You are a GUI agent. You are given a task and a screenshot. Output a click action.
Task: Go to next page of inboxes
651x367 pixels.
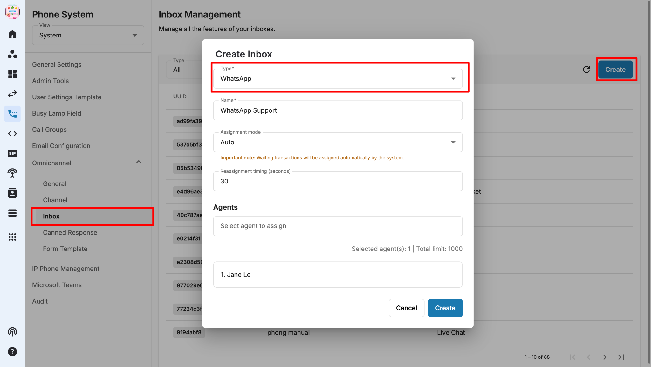[x=605, y=357]
